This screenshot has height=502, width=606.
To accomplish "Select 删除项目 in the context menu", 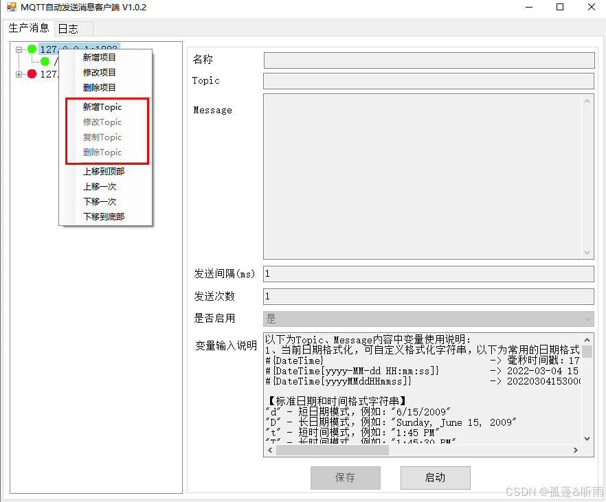I will point(100,88).
